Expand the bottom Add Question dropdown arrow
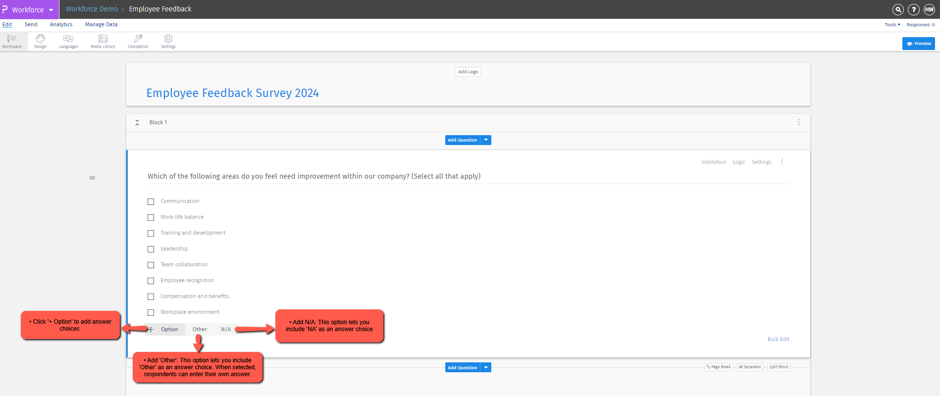 pos(486,368)
